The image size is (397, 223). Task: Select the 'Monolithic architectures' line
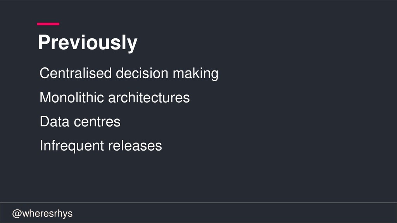coord(115,97)
